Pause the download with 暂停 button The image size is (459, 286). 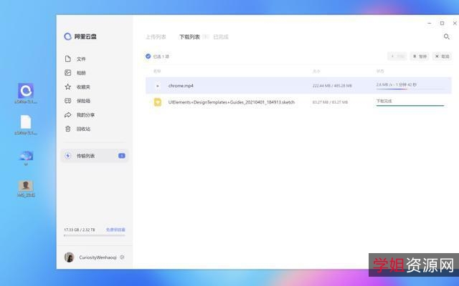[x=420, y=56]
